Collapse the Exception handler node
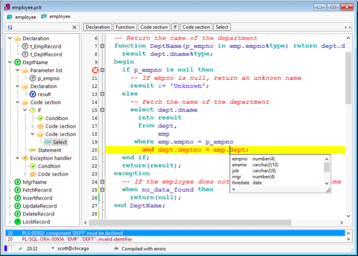The height and width of the screenshot is (256, 358). 17,158
